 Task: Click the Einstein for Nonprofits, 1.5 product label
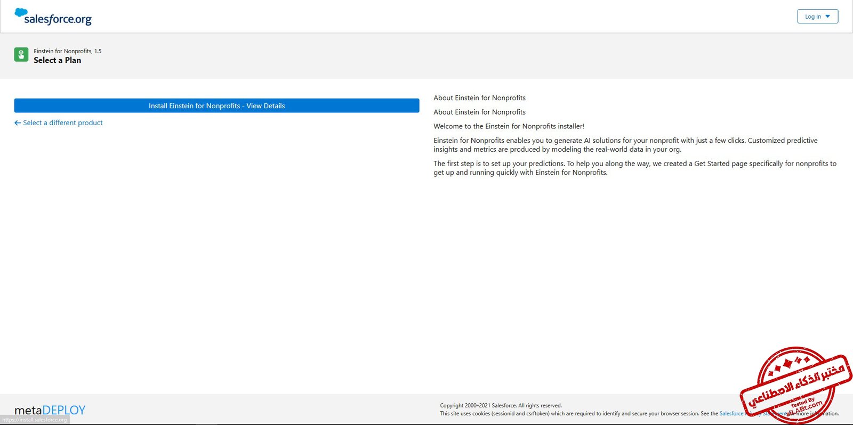pos(67,51)
